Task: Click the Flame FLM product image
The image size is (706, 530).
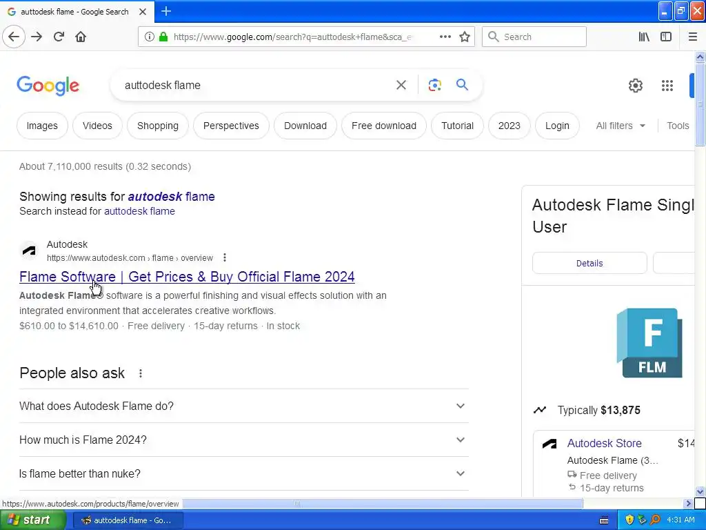Action: click(x=649, y=342)
